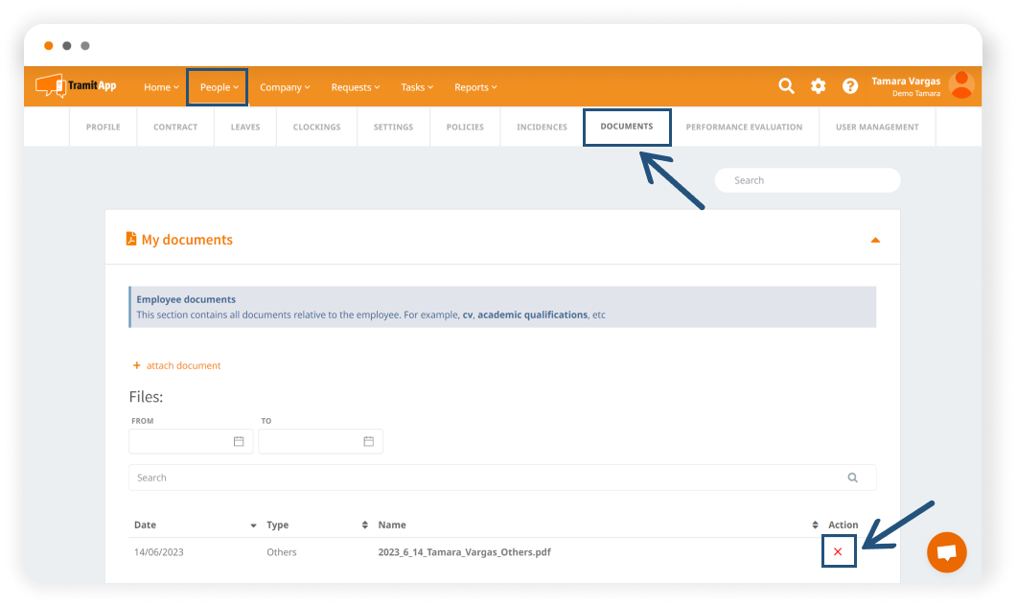Collapse the My documents section

coord(874,240)
